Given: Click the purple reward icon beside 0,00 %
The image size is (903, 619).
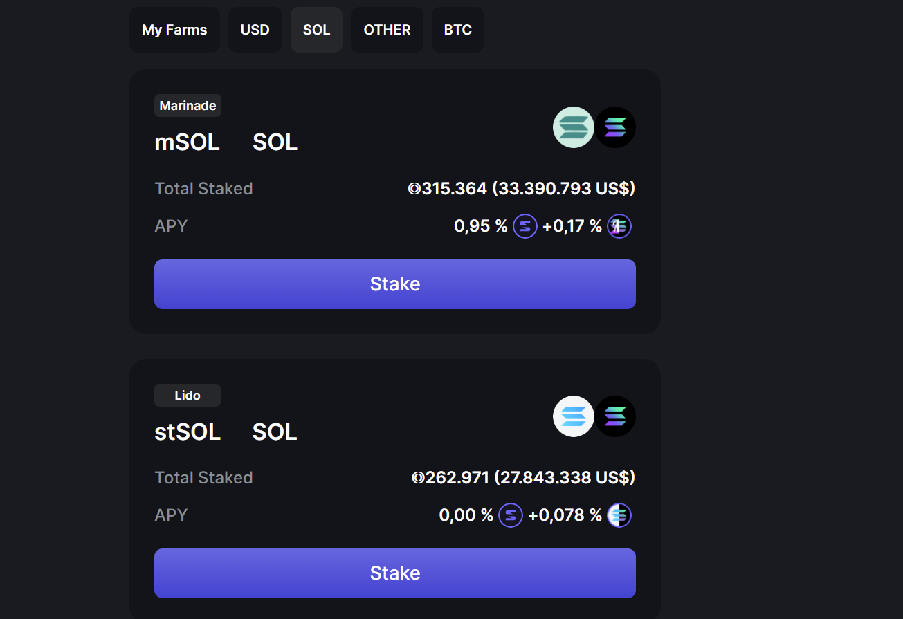Looking at the screenshot, I should [x=511, y=515].
